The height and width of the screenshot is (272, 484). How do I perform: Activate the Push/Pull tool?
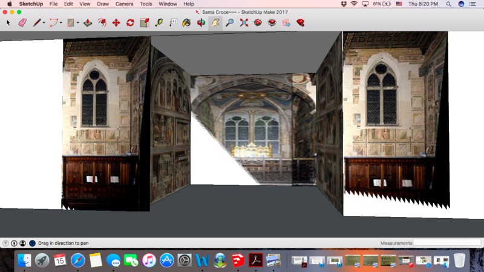click(x=88, y=23)
